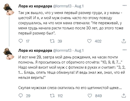Screen dimensions: 130x101
Task: Reply to the first tweet with 17 comments
Action: click(21, 41)
